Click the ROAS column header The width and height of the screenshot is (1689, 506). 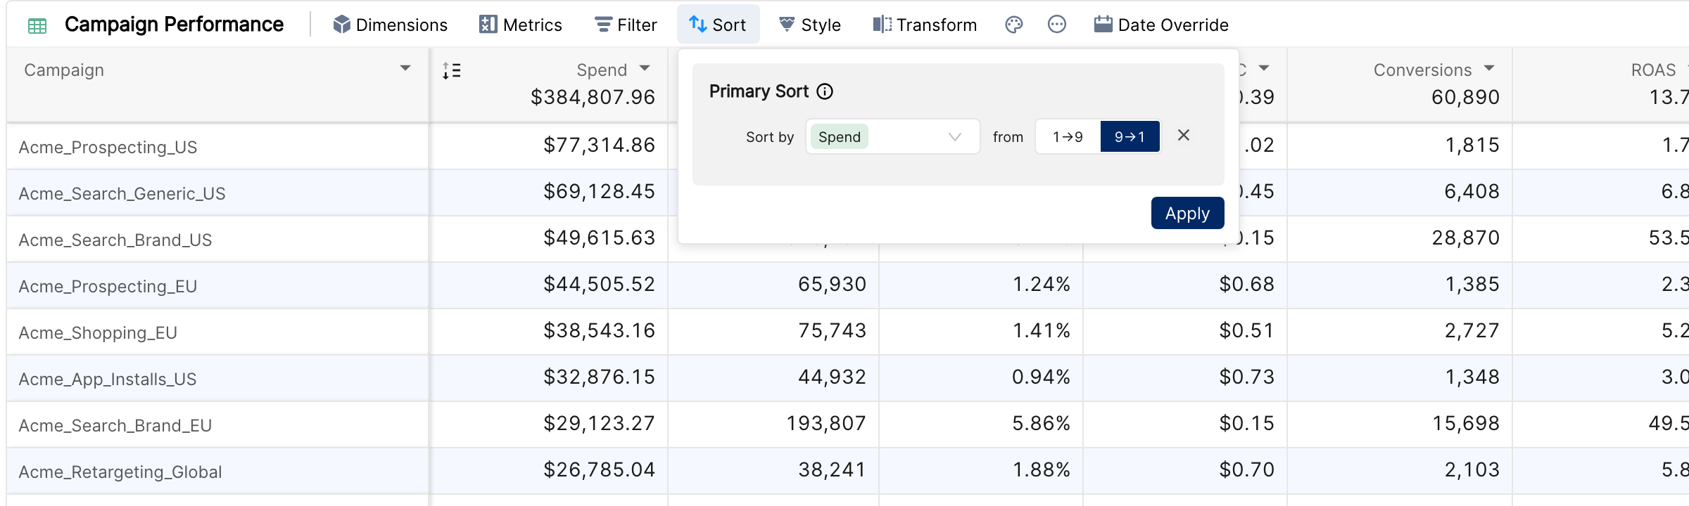(1653, 70)
